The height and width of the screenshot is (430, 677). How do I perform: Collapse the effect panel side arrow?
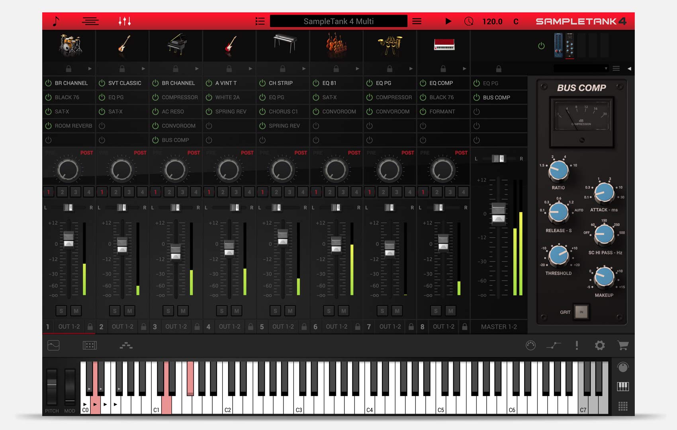[x=629, y=68]
